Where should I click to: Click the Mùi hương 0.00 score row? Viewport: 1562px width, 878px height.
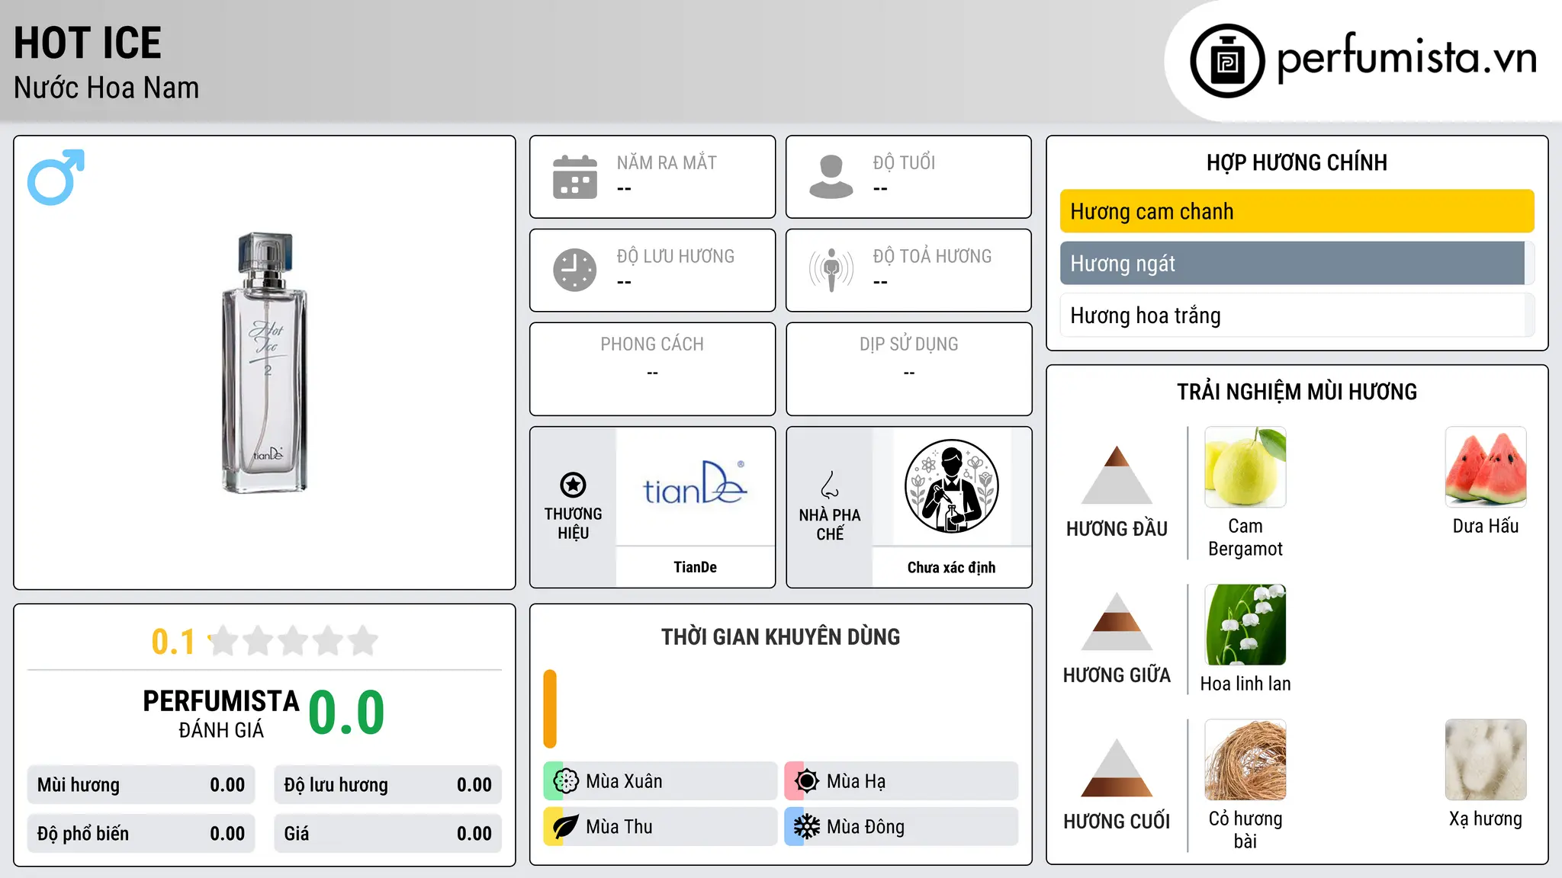coord(141,785)
